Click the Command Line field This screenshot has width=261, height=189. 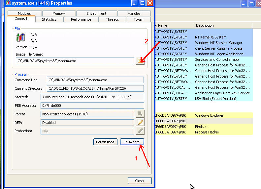click(95, 80)
